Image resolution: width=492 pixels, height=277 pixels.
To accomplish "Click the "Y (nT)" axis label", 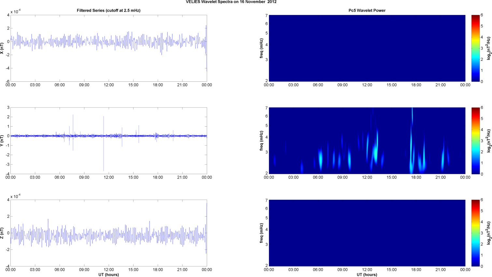I will coord(2,141).
